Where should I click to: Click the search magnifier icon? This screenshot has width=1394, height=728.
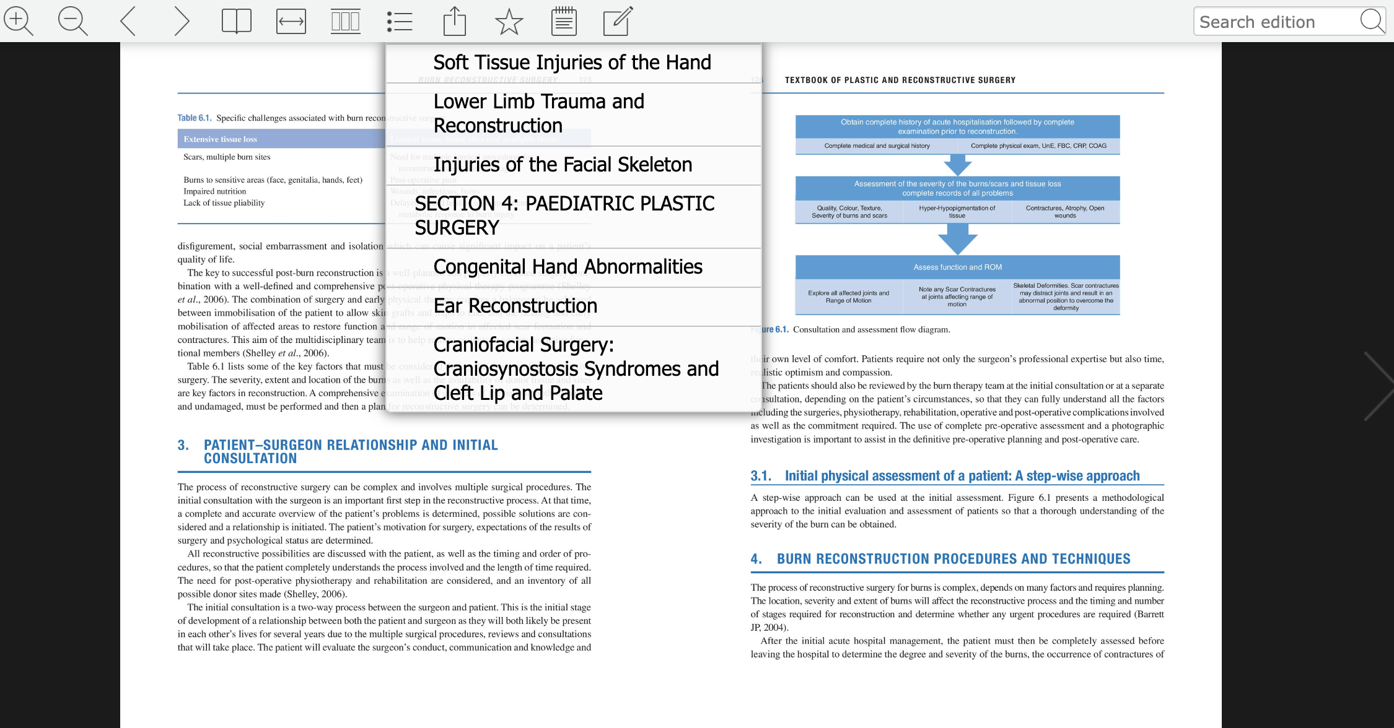[x=1372, y=21]
